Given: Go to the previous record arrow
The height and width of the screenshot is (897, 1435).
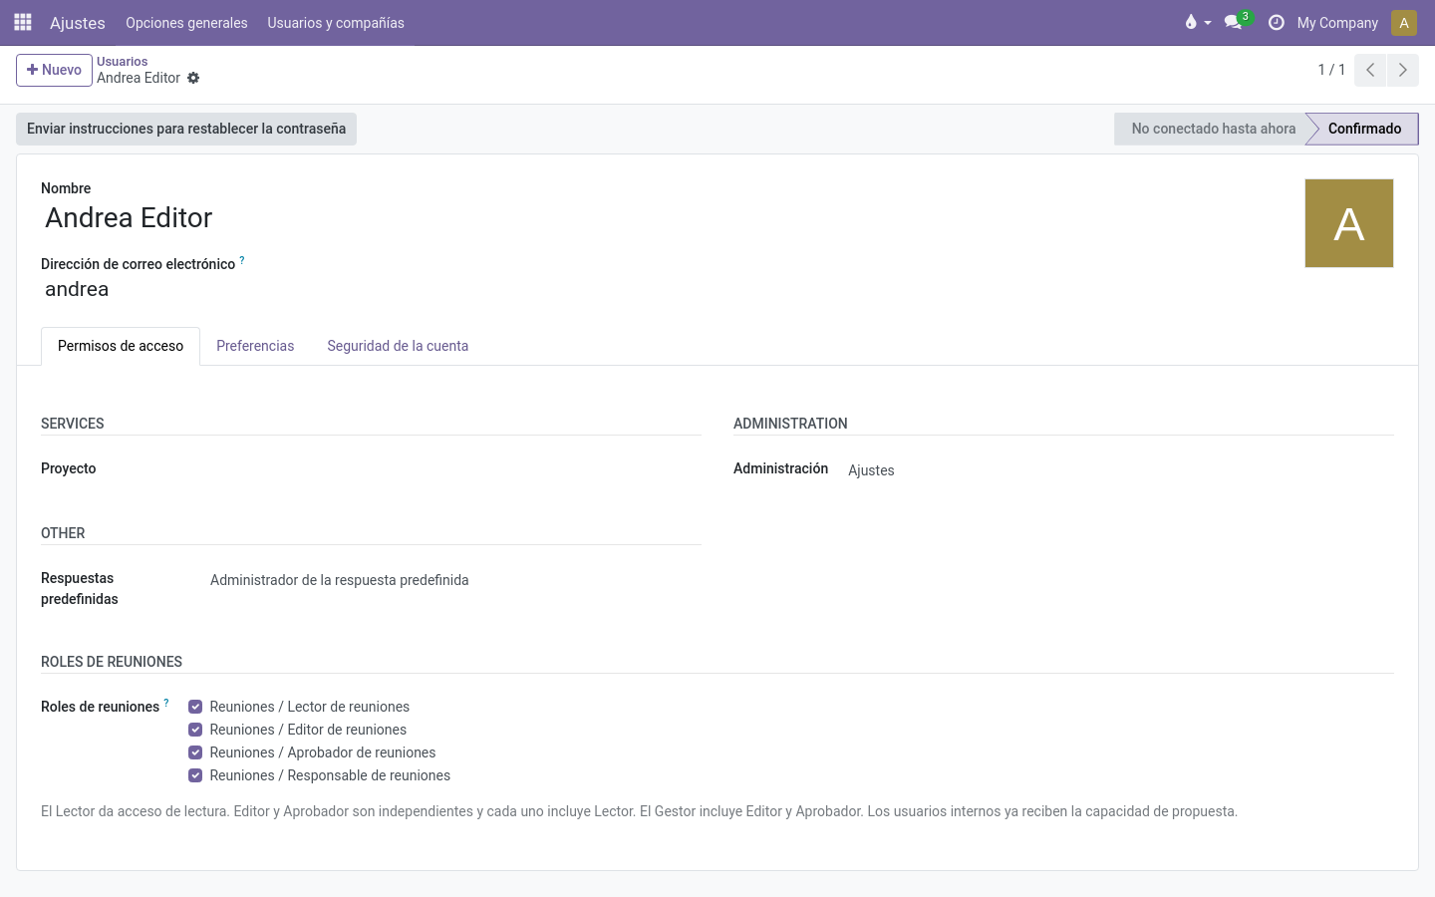Looking at the screenshot, I should tap(1370, 70).
